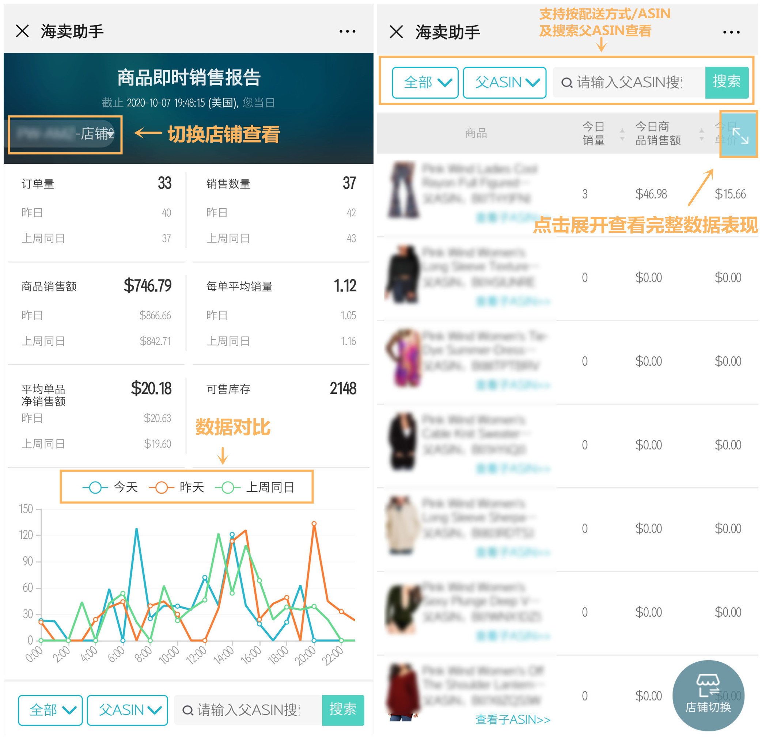Click the top-right 搜索 button

click(727, 82)
